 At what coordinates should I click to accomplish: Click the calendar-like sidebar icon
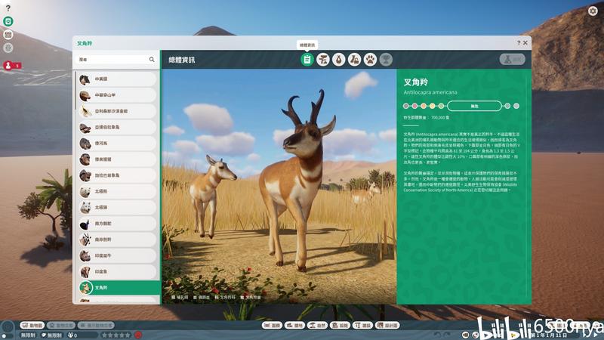(x=8, y=35)
